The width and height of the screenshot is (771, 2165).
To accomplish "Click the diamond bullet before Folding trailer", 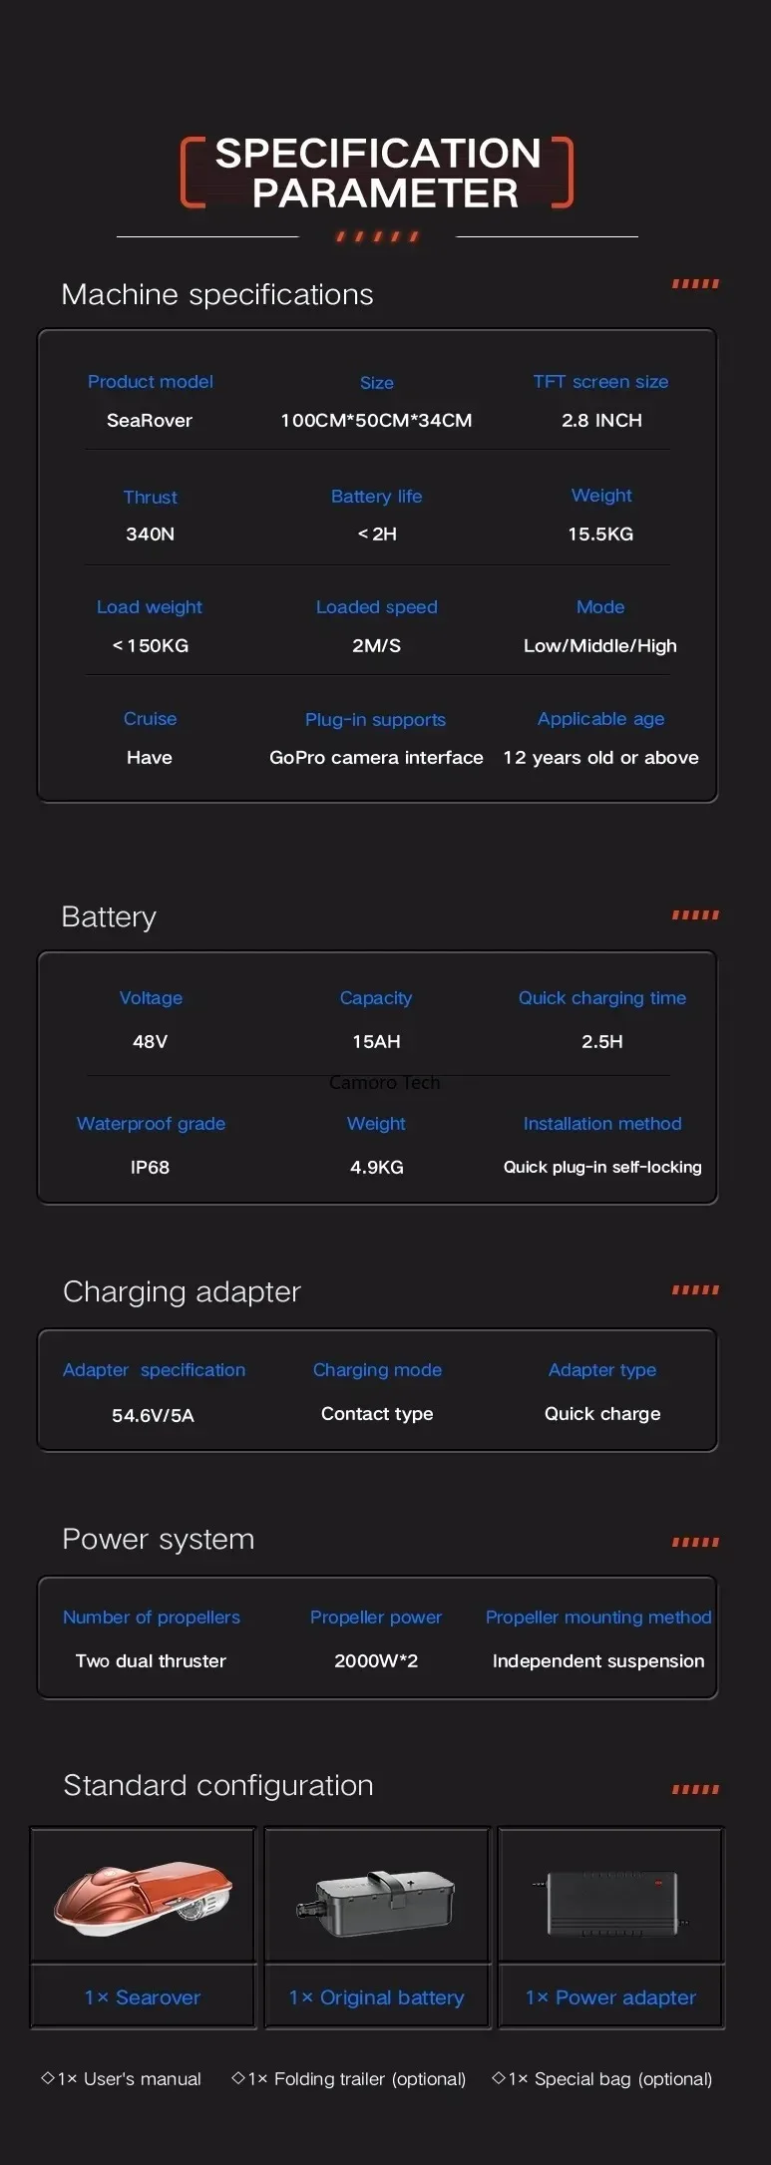I will [237, 2078].
